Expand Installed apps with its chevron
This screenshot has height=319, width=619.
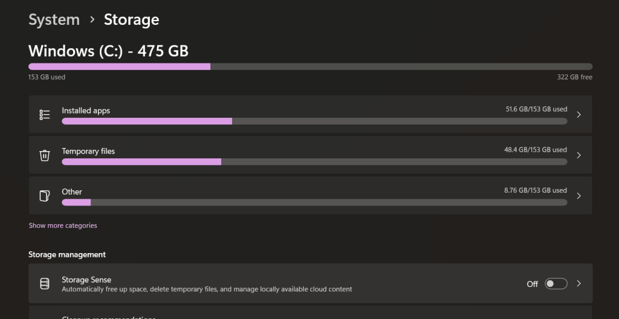(578, 115)
